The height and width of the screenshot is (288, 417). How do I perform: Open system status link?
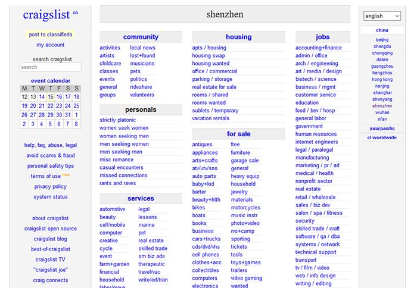(x=51, y=197)
